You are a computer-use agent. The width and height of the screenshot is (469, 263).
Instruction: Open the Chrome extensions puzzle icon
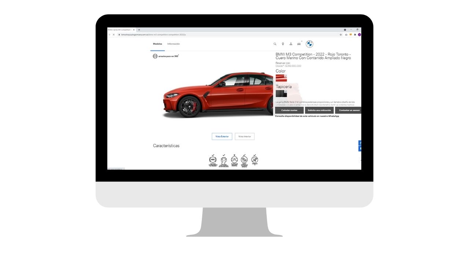point(355,35)
